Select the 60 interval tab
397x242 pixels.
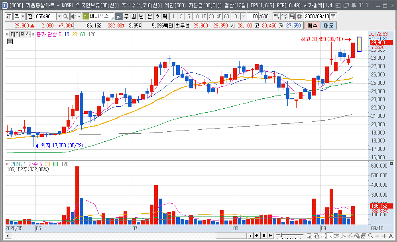coord(227,16)
